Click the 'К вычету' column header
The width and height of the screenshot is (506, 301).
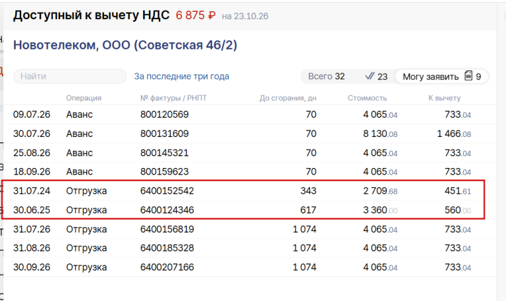pyautogui.click(x=444, y=98)
